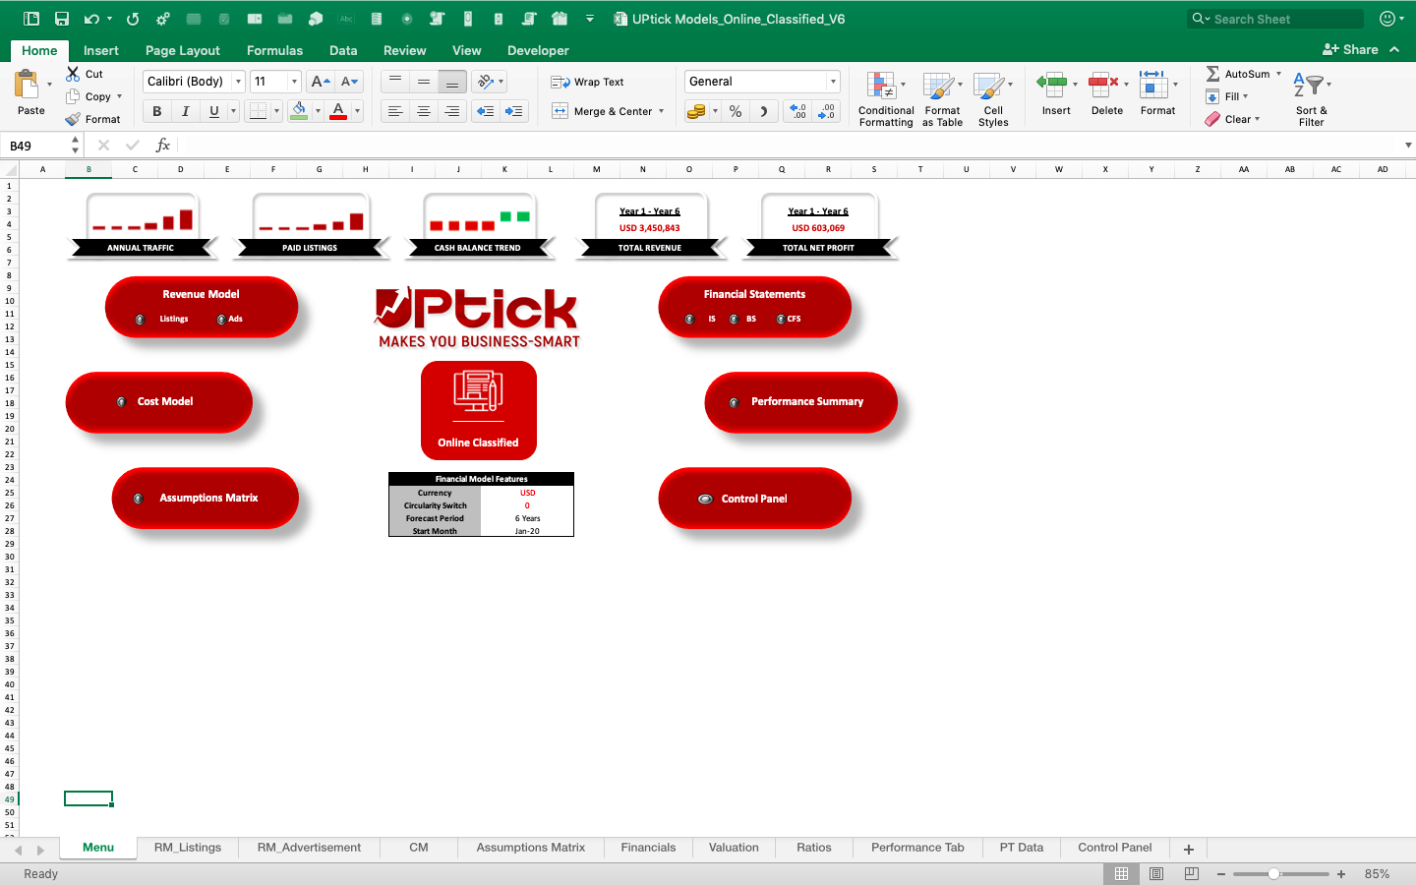Click the Format painter brush icon
Image resolution: width=1416 pixels, height=885 pixels.
point(73,119)
